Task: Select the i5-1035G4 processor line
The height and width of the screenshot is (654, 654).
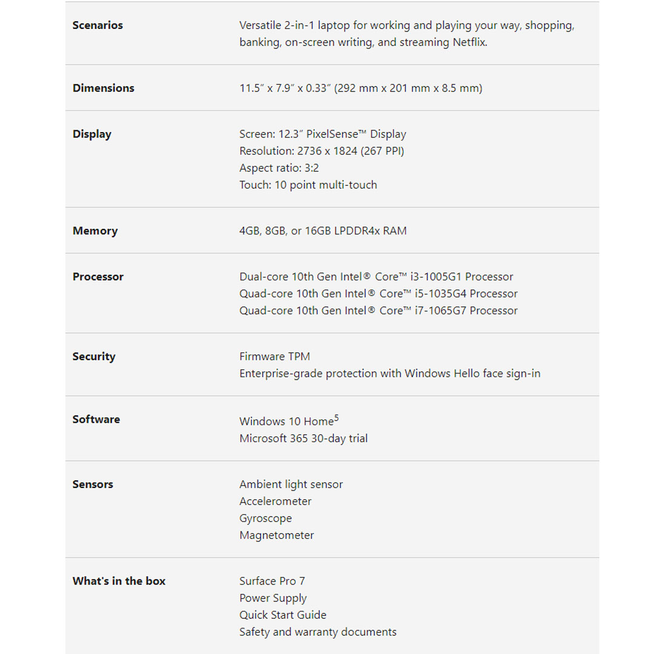Action: (x=378, y=294)
